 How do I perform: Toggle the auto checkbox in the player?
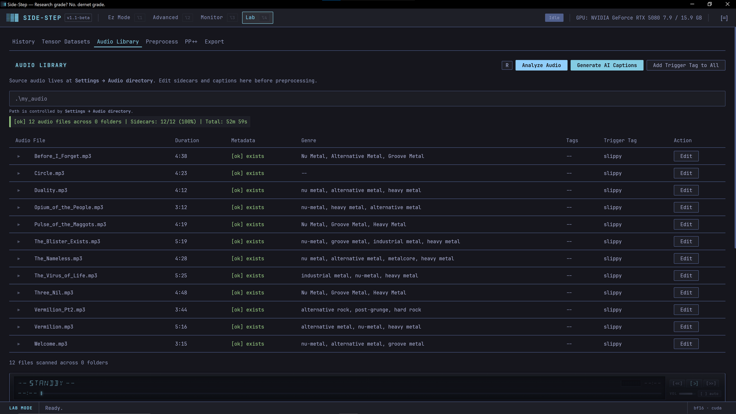pos(709,394)
